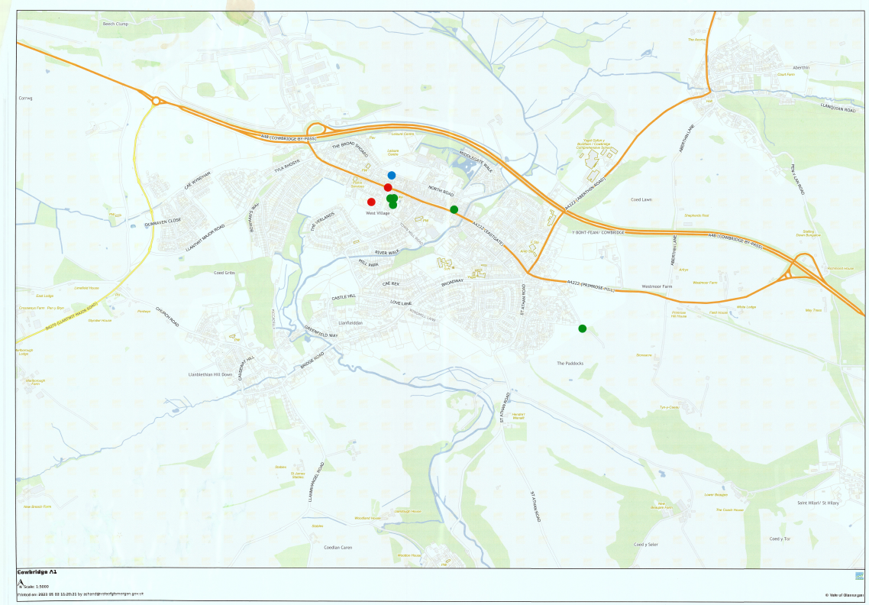Screen dimensions: 869x605
Task: Click the "Llanfleiddan" label
Action: pos(351,322)
